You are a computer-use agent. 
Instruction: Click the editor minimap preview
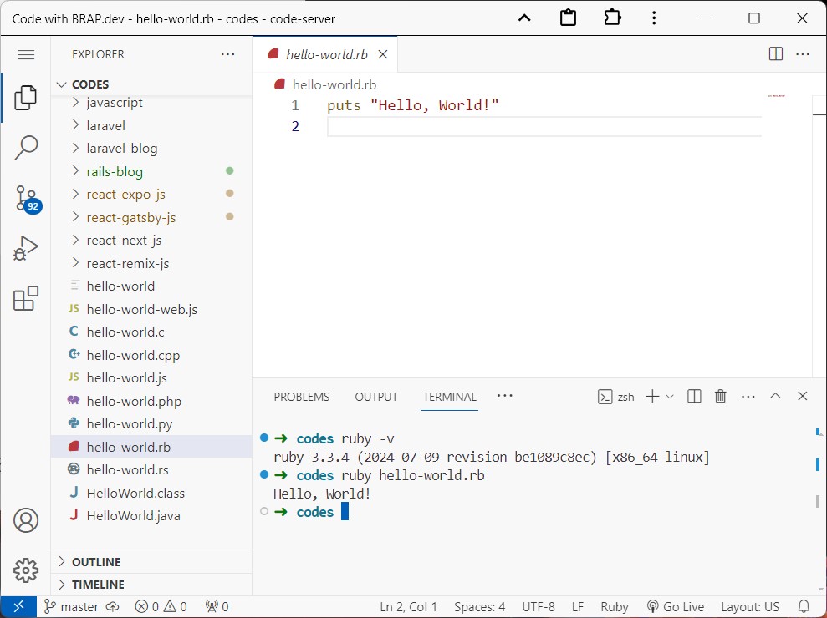point(776,96)
